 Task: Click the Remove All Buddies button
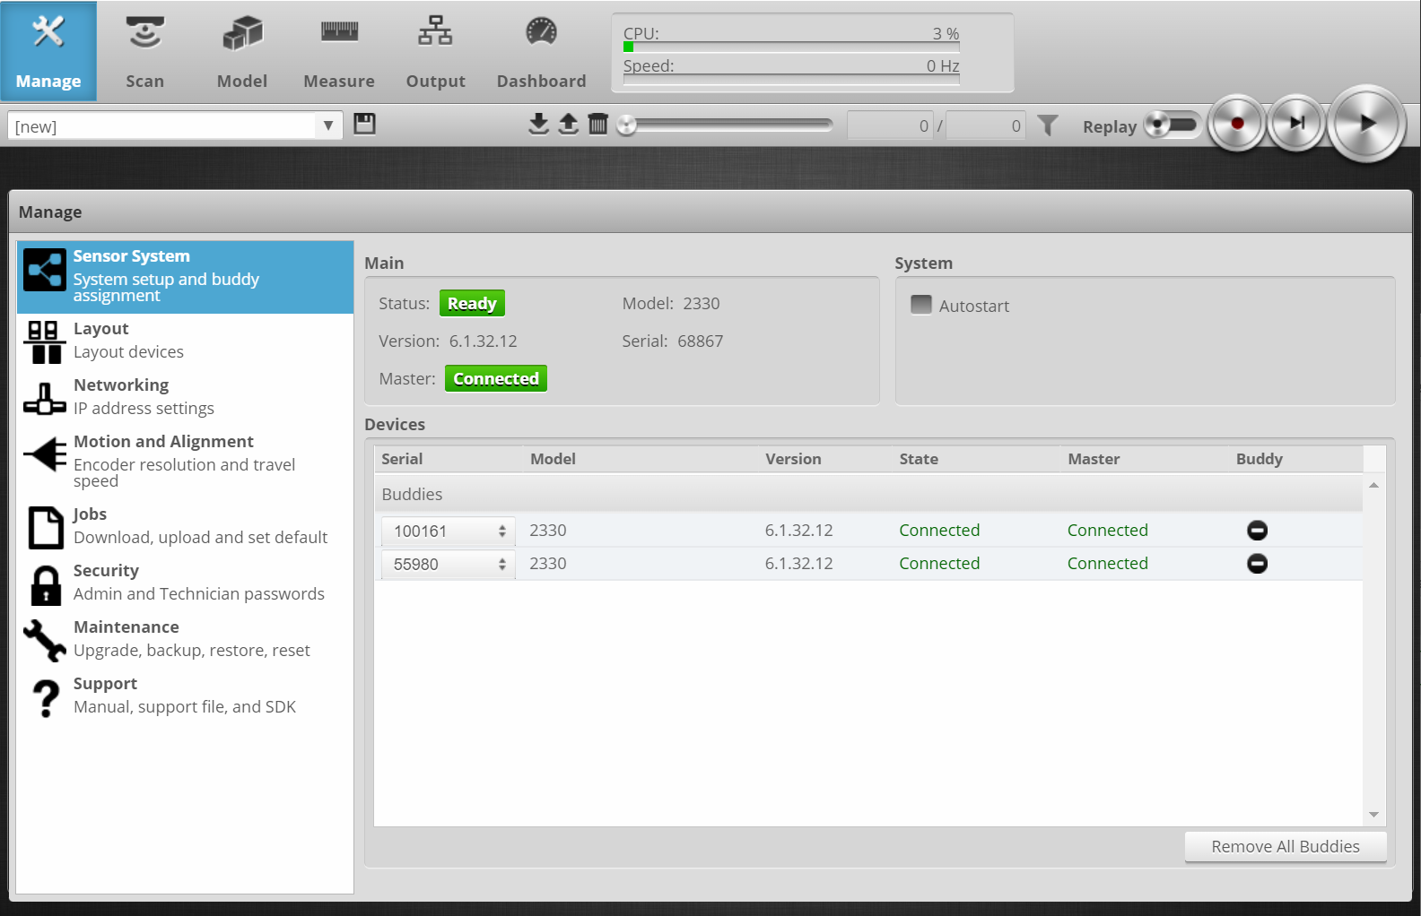click(1285, 847)
